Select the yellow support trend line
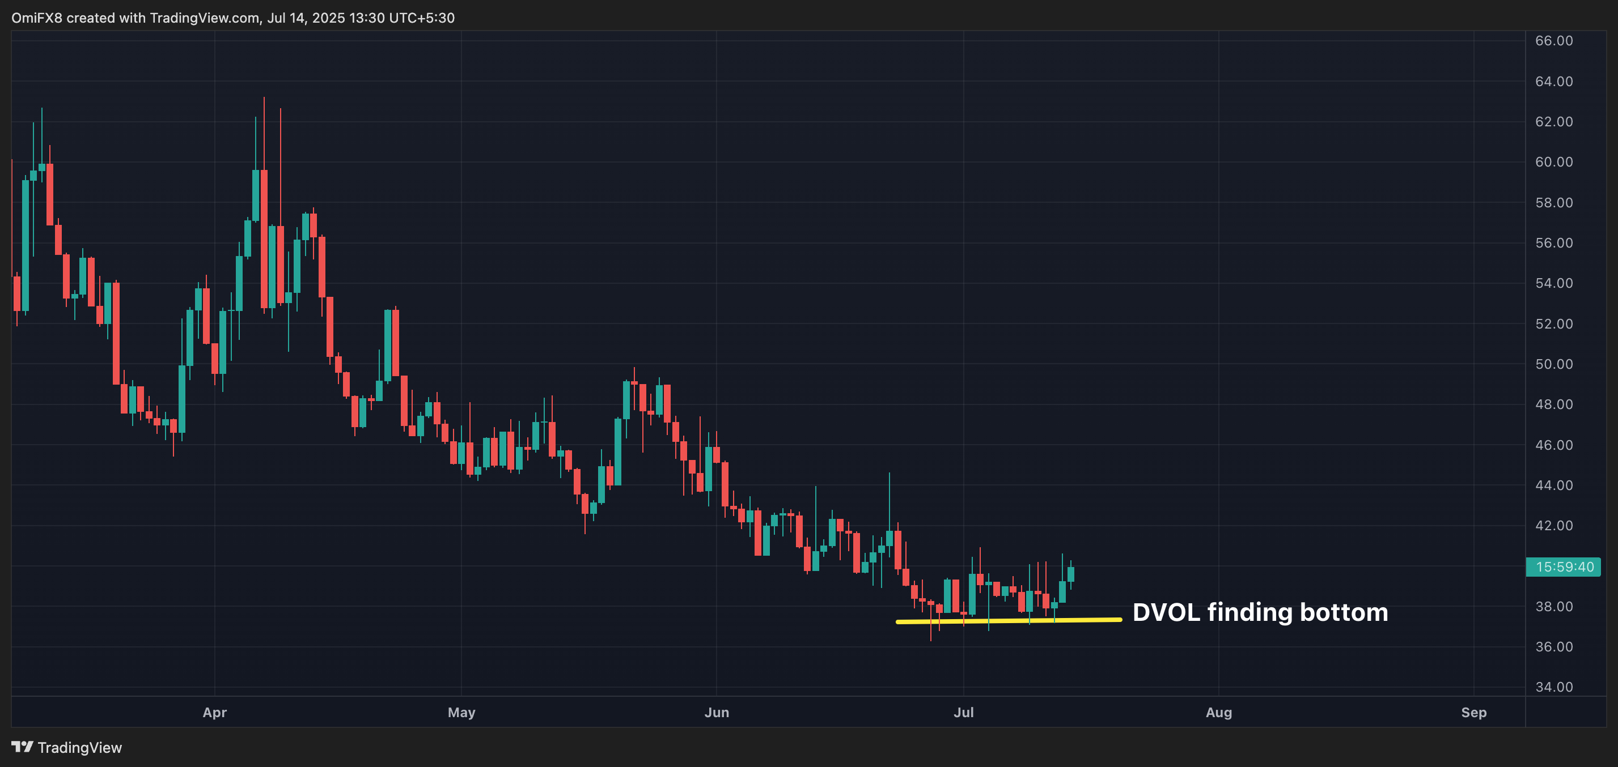The height and width of the screenshot is (767, 1618). pyautogui.click(x=1009, y=621)
